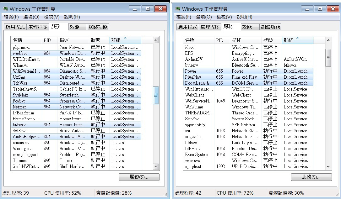Viewport: 341px width, 199px height.
Task: Select Wlansvc service row
Action: (x=76, y=65)
